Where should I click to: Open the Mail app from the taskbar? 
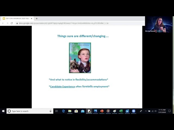[x=83, y=111]
